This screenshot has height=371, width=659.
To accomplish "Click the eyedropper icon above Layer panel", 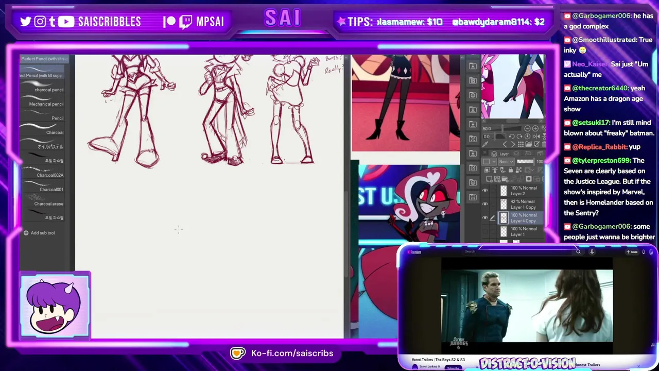I will [485, 144].
